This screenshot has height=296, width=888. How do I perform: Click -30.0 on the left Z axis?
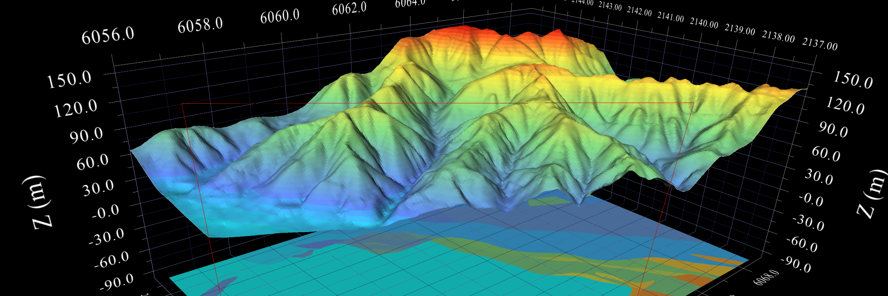tap(106, 236)
